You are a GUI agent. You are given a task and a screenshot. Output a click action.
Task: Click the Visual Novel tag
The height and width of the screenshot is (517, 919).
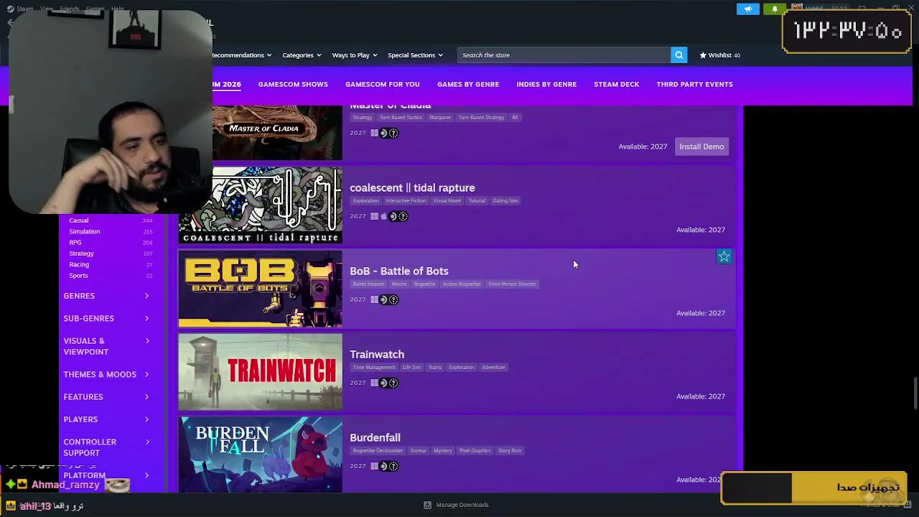click(x=447, y=200)
